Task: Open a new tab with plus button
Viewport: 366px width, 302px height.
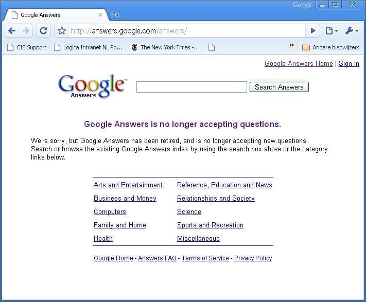Action: click(x=115, y=15)
